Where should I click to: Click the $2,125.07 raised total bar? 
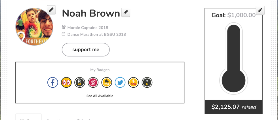(x=233, y=107)
